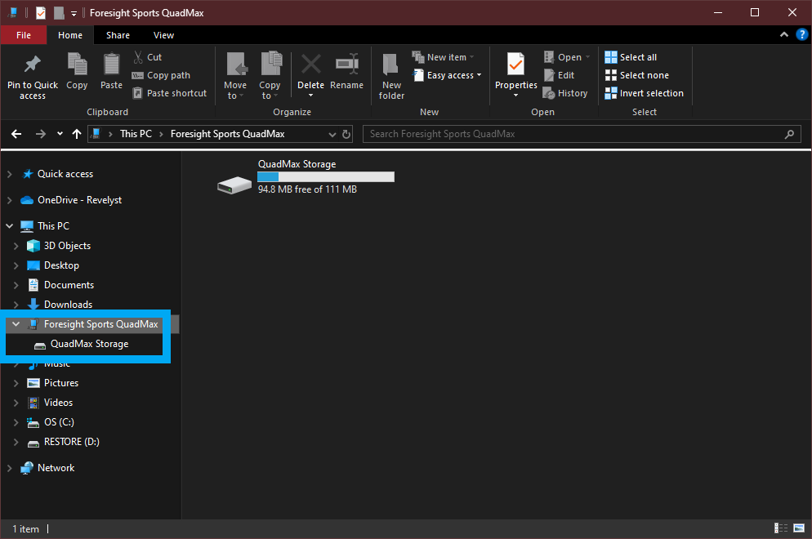Expand the OneDrive - Revelyst node
Image resolution: width=812 pixels, height=539 pixels.
9,200
